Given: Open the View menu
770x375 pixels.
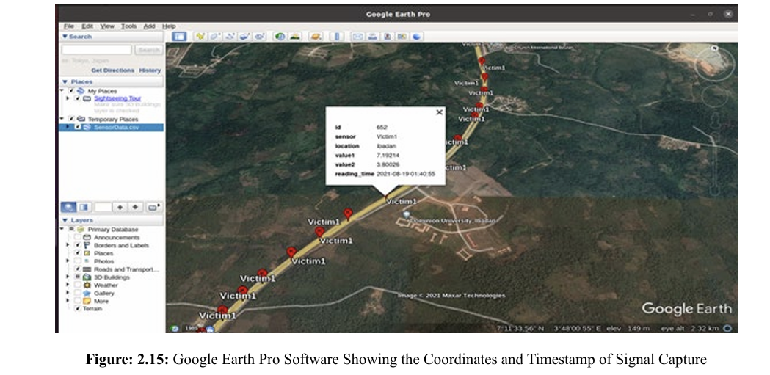Looking at the screenshot, I should [x=107, y=26].
